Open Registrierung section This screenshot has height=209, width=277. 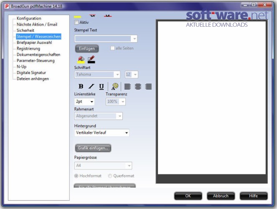(x=28, y=48)
